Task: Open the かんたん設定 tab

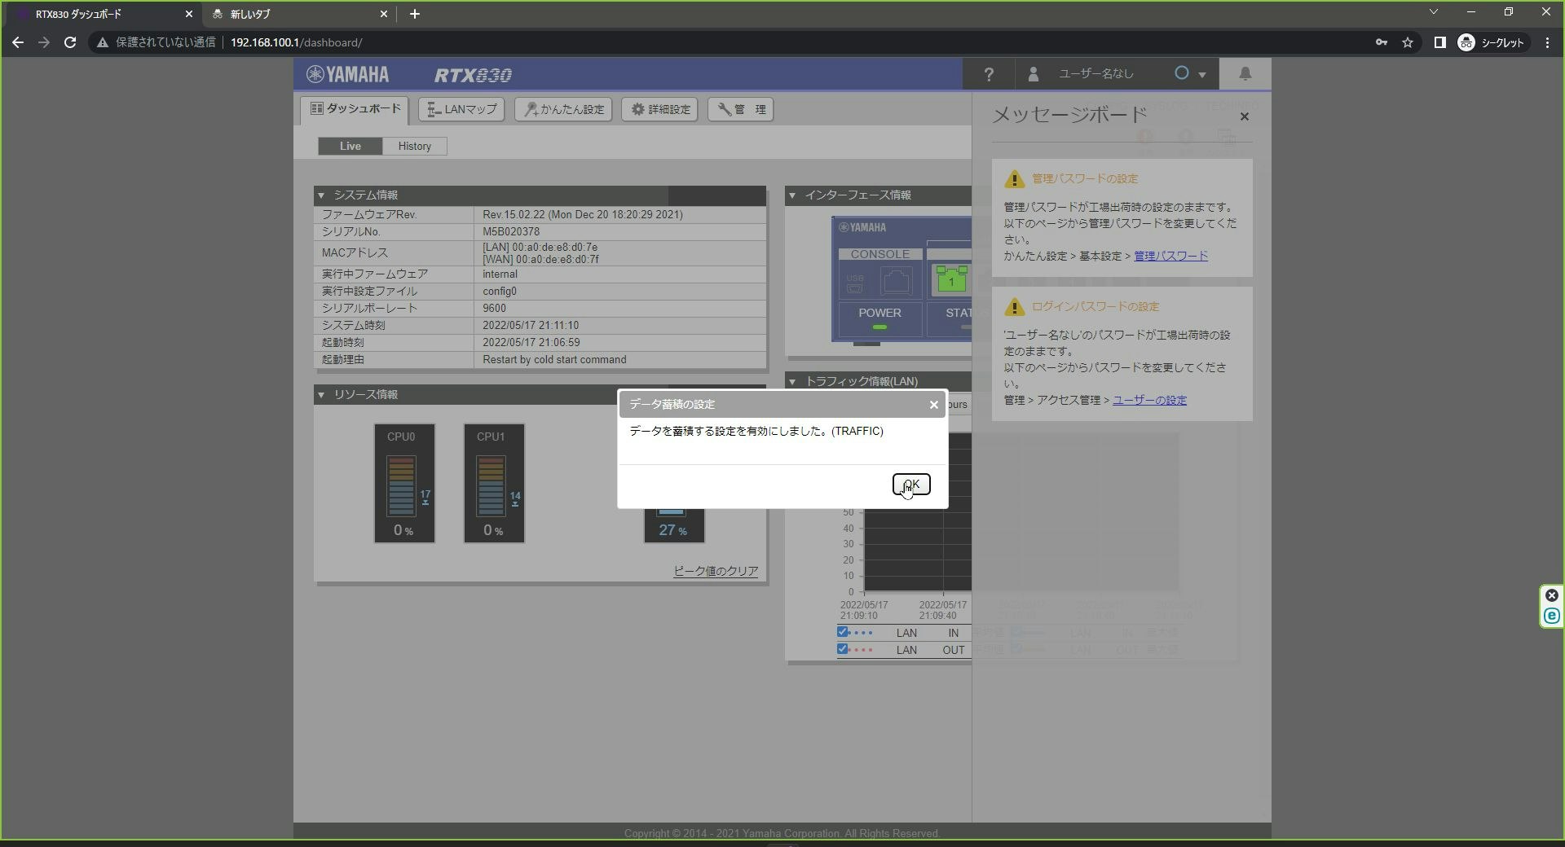Action: [x=564, y=109]
